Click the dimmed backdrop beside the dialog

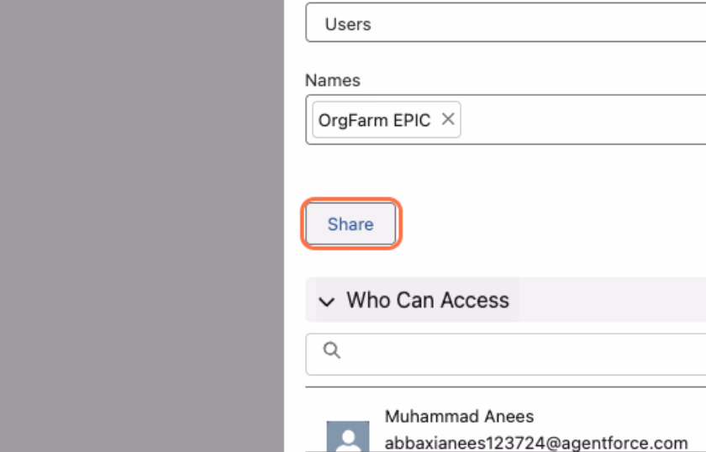(142, 226)
